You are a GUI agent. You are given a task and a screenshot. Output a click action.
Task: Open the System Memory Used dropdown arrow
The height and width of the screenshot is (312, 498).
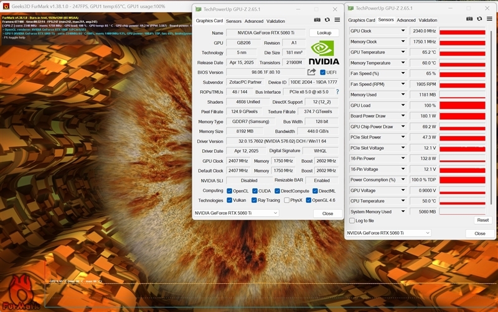coord(403,211)
